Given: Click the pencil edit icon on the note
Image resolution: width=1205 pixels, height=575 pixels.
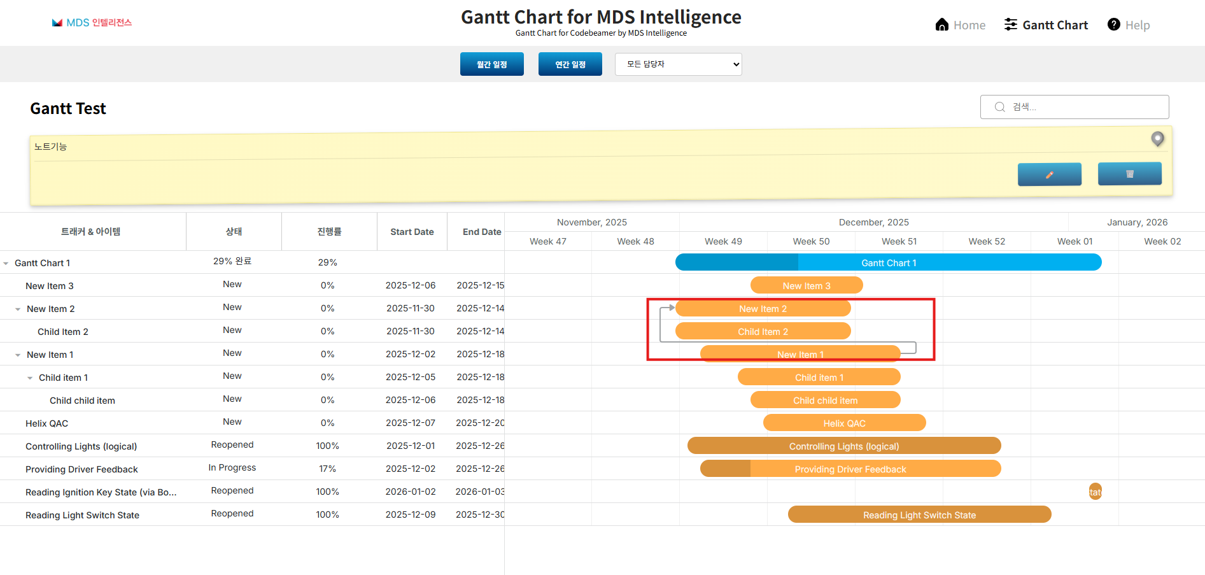Looking at the screenshot, I should (1049, 173).
